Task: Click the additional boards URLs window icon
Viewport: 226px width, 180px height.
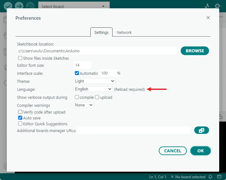Action: click(201, 130)
